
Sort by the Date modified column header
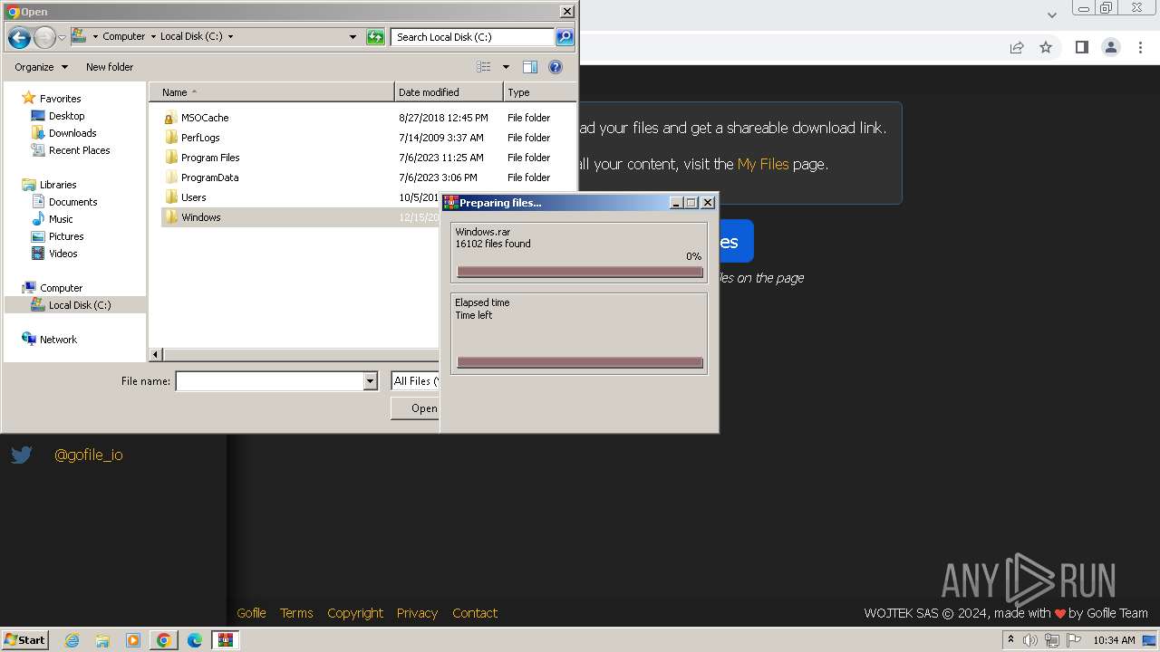449,92
